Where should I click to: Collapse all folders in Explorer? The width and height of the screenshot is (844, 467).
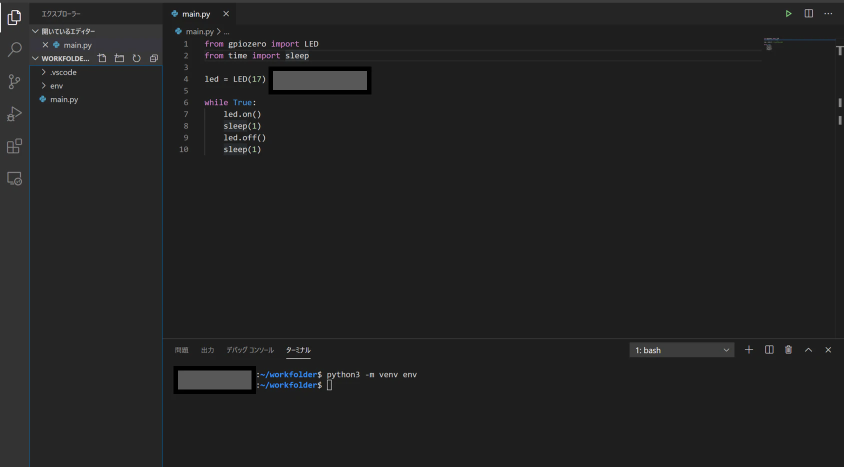(154, 58)
